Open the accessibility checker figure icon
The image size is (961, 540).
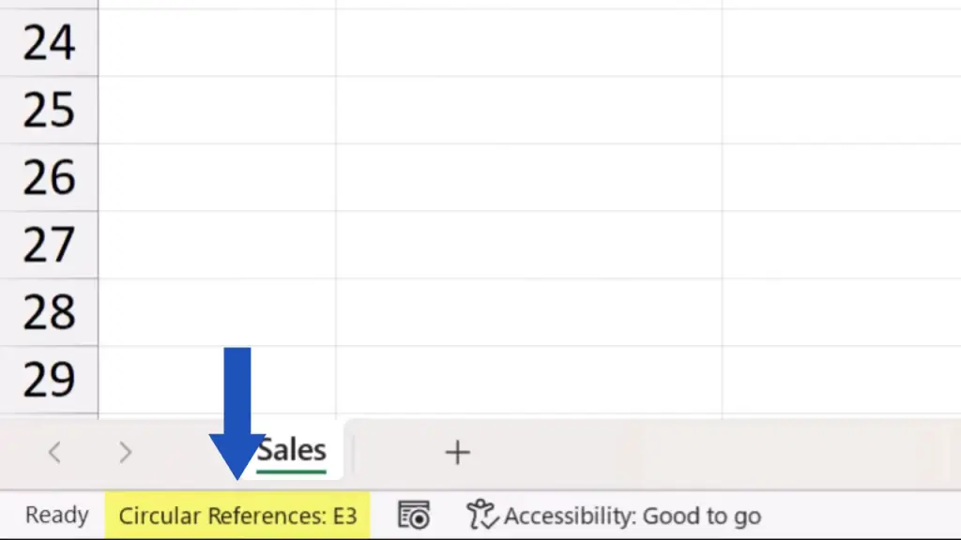482,515
